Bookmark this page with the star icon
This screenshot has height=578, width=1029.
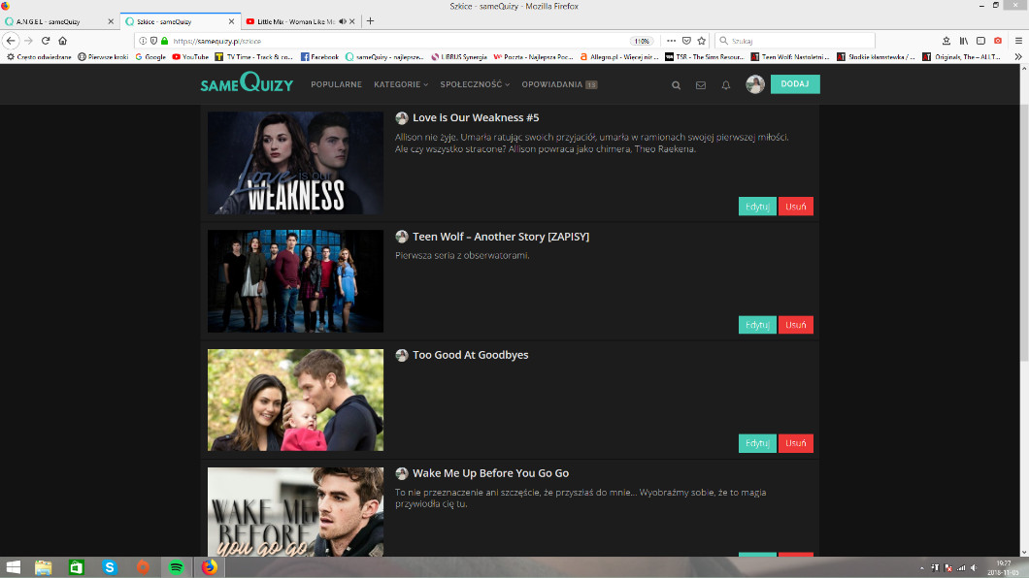(701, 41)
